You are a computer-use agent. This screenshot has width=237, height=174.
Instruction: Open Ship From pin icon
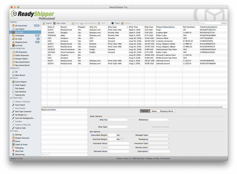tap(13, 151)
